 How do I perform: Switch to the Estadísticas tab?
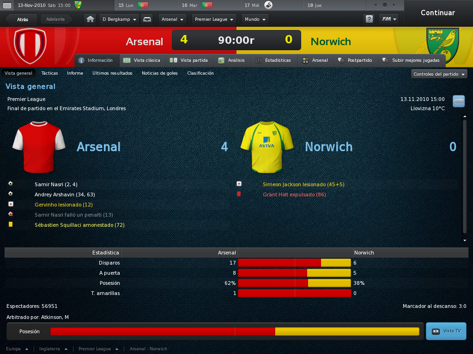tap(273, 60)
